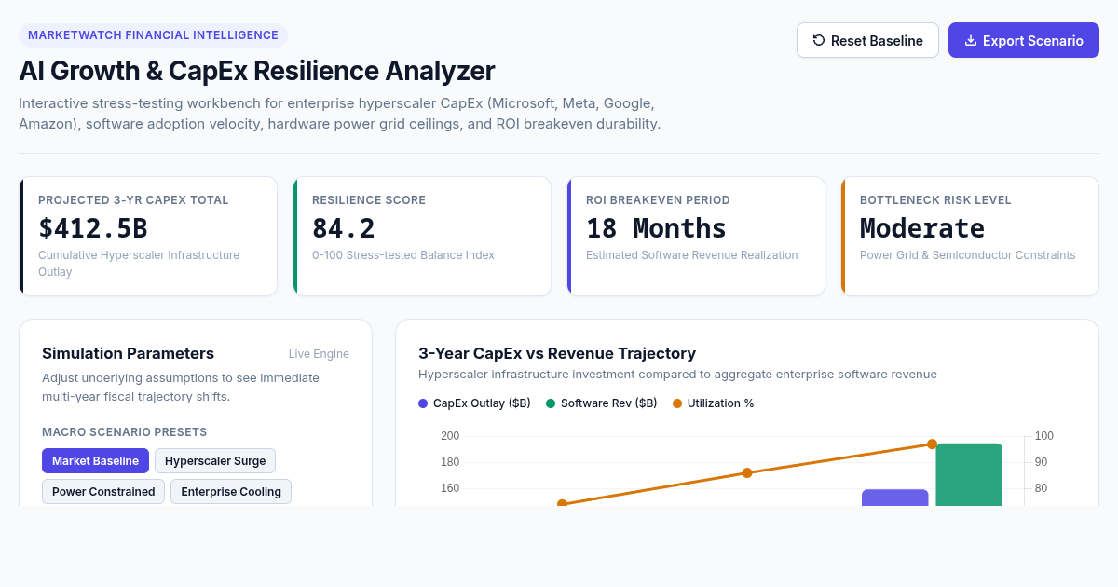The height and width of the screenshot is (587, 1118).
Task: Select the Enterprise Cooling preset
Action: point(231,491)
